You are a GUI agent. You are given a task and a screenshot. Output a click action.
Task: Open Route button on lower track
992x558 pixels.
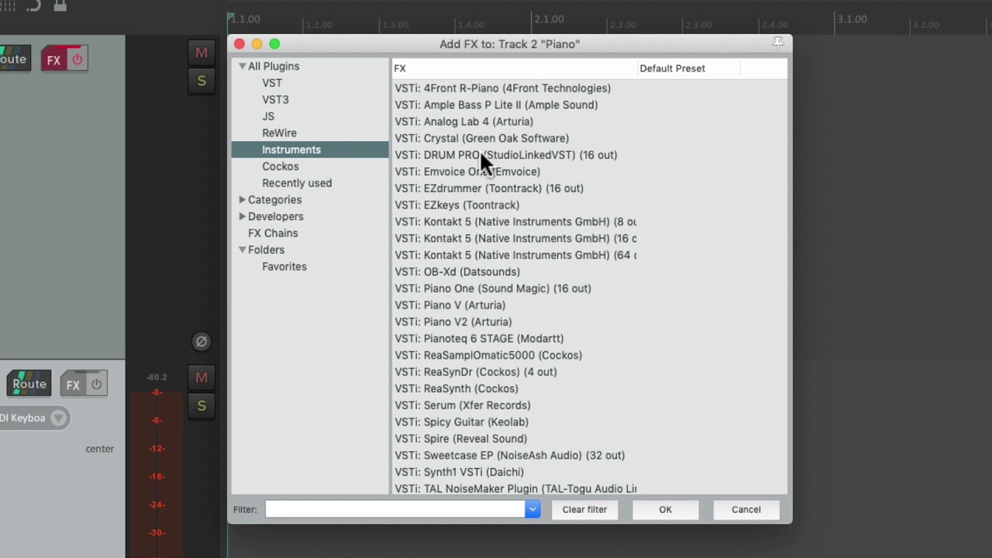coord(29,384)
